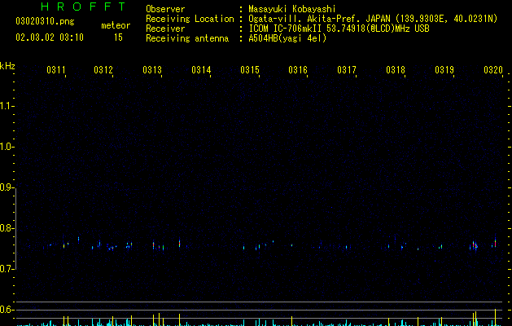This screenshot has width=512, height=326.
Task: Click the meteor count value 15
Action: point(118,37)
